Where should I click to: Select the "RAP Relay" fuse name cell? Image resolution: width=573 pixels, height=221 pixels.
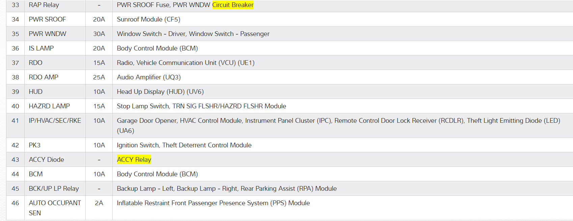pos(44,5)
